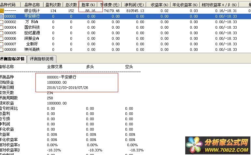
Task: Click stock code 000006
Action: tap(10, 38)
